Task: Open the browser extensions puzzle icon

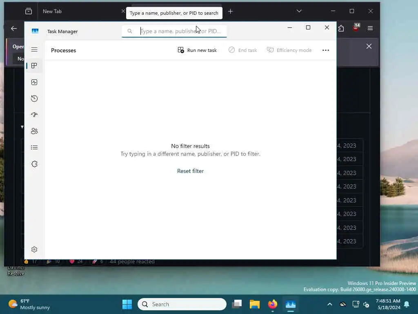Action: click(x=341, y=28)
